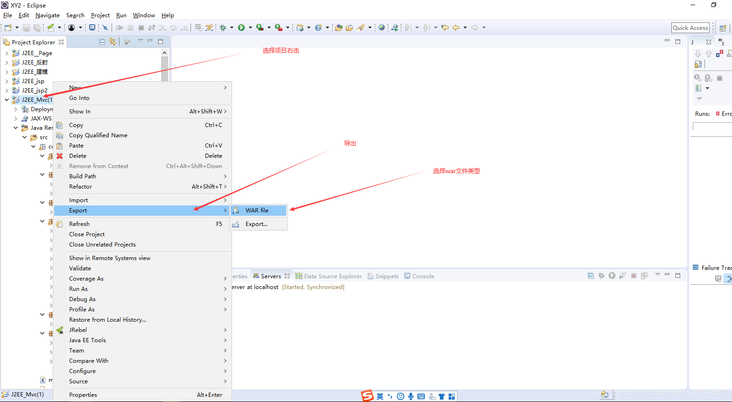Image resolution: width=732 pixels, height=402 pixels.
Task: Open the dropdown arrow next to Debug icon
Action: [x=232, y=28]
